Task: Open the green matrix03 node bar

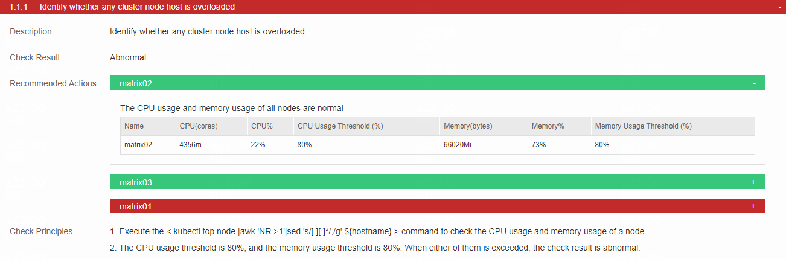Action: (438, 182)
